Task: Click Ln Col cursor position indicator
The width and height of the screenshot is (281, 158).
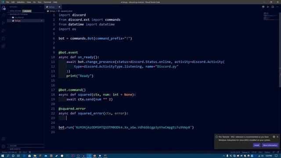Action: coord(235,152)
